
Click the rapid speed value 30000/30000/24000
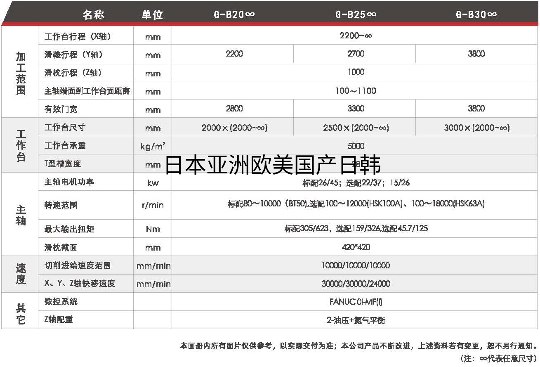(x=356, y=284)
